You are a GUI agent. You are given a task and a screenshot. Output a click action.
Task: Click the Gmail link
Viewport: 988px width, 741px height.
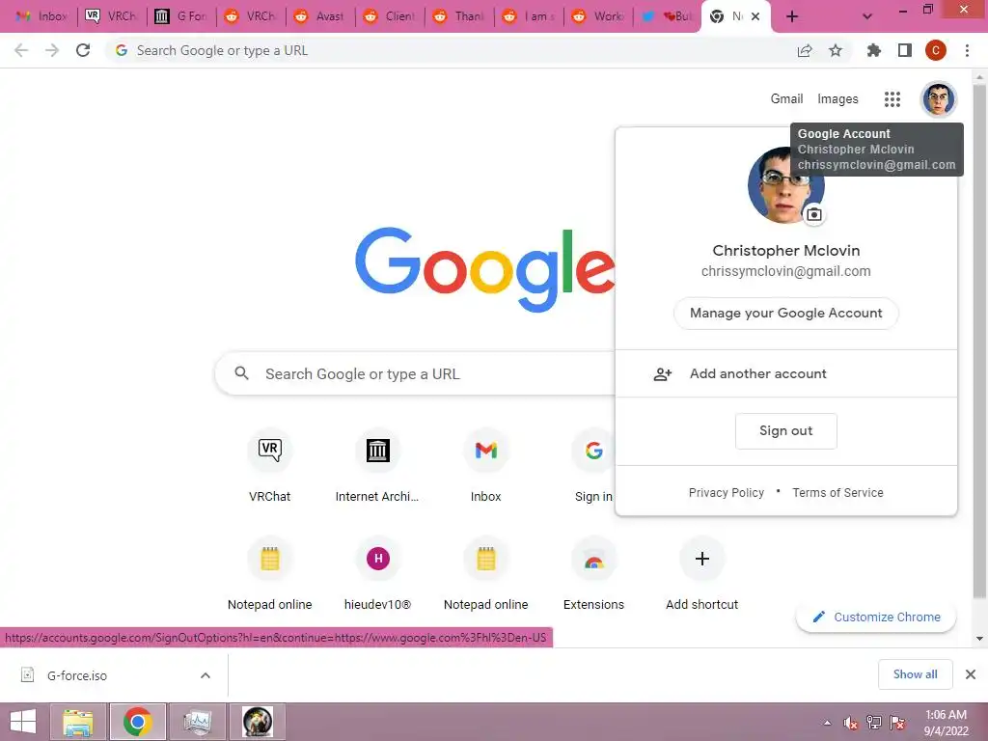[x=786, y=99]
